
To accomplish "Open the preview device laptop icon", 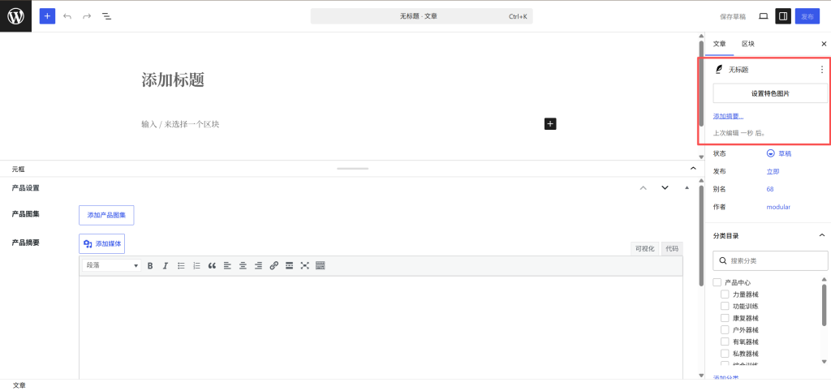I will (x=763, y=16).
